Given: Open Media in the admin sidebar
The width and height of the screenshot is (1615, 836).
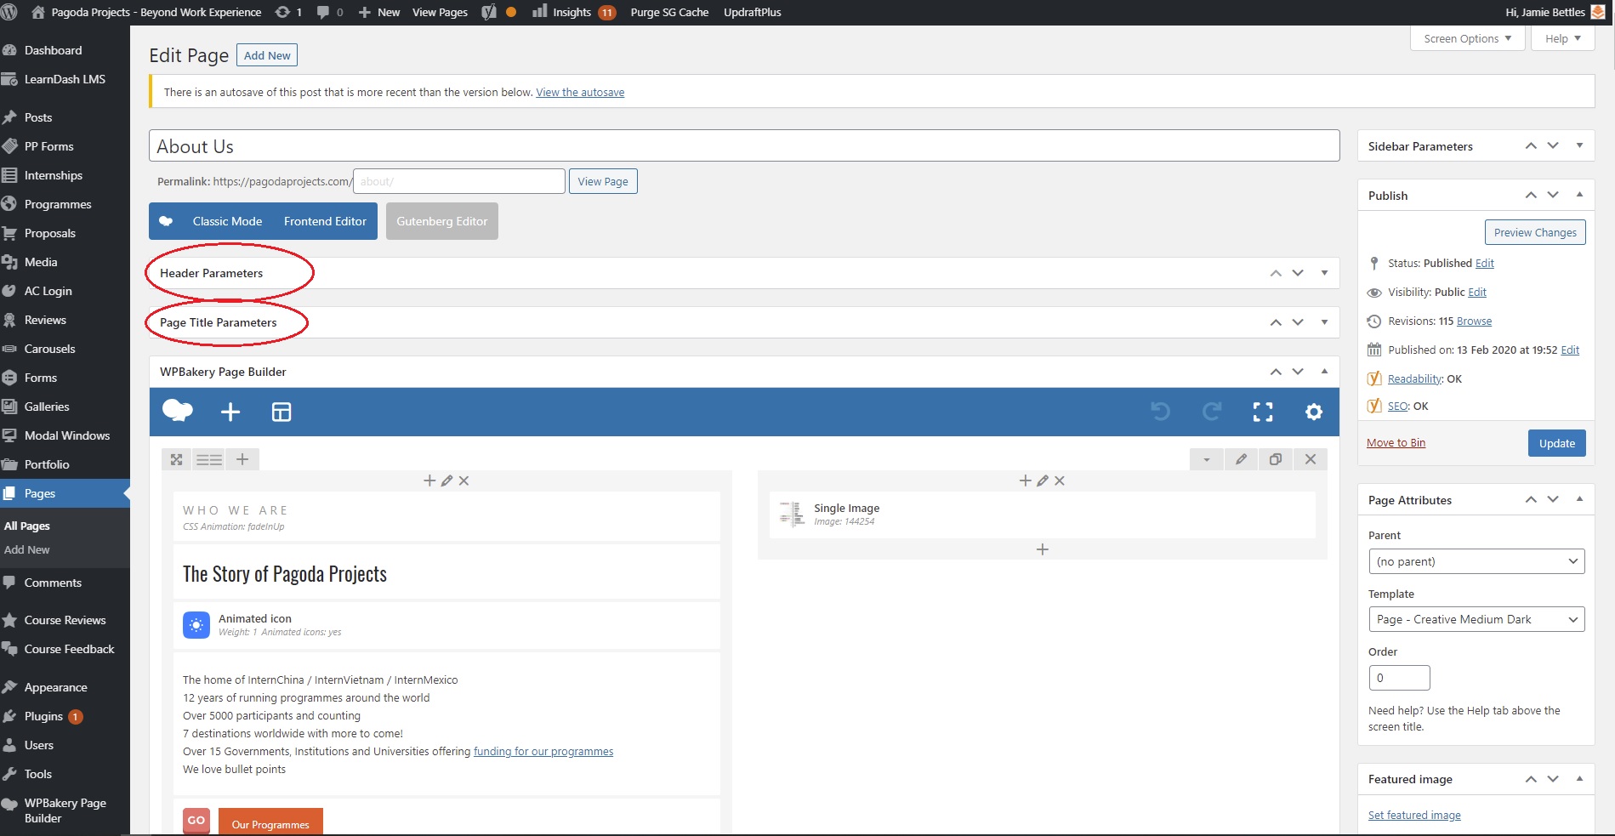Looking at the screenshot, I should coord(41,262).
